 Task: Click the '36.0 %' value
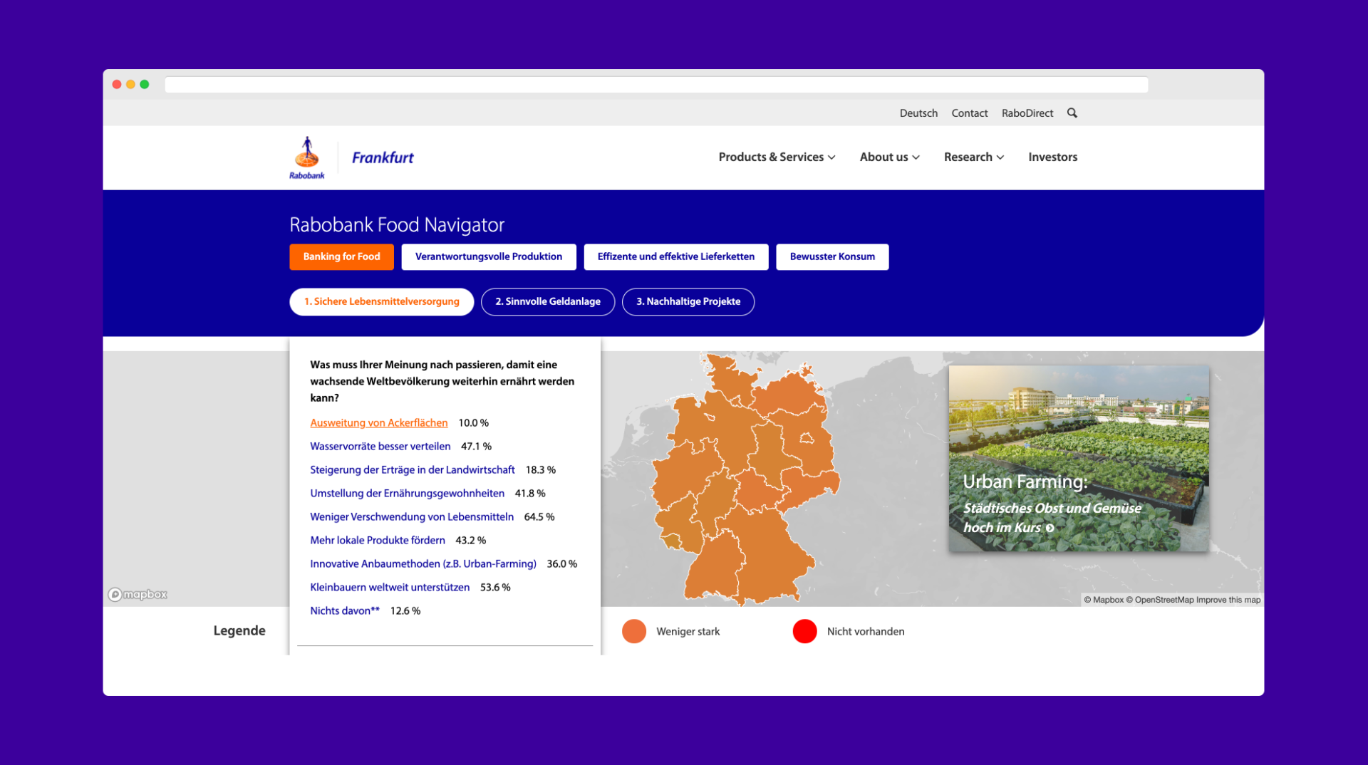click(561, 563)
